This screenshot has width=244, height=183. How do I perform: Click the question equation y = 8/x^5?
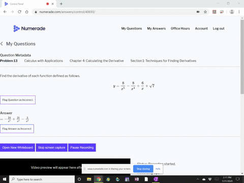point(134,86)
